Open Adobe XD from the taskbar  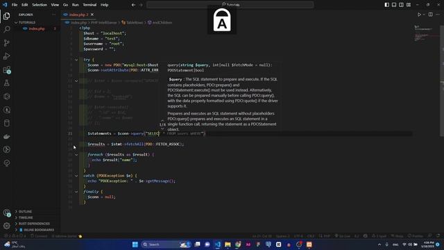point(248,244)
